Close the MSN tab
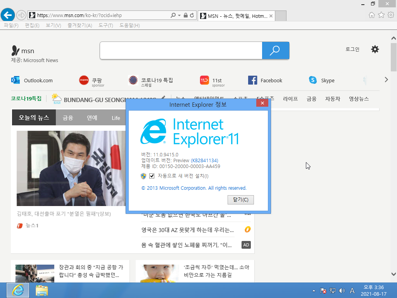Viewport: 397px width, 298px height. (271, 16)
